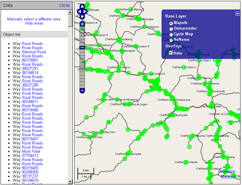Collapse the layer switcher panel
Screen dimensions: 242x185
pos(237,14)
